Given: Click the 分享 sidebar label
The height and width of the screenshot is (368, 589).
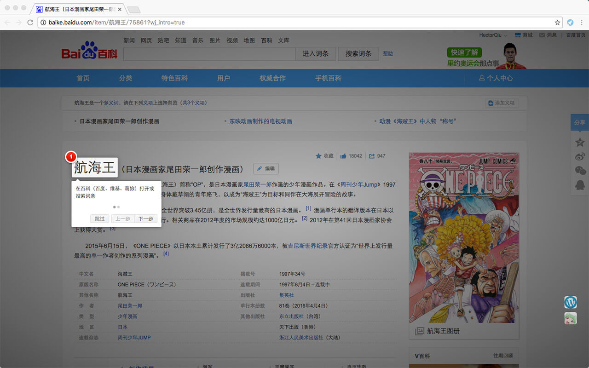Looking at the screenshot, I should click(580, 123).
